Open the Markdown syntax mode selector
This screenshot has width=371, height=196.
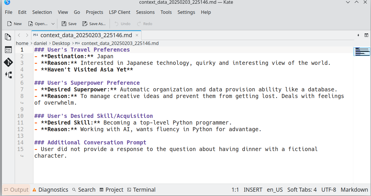pos(354,190)
